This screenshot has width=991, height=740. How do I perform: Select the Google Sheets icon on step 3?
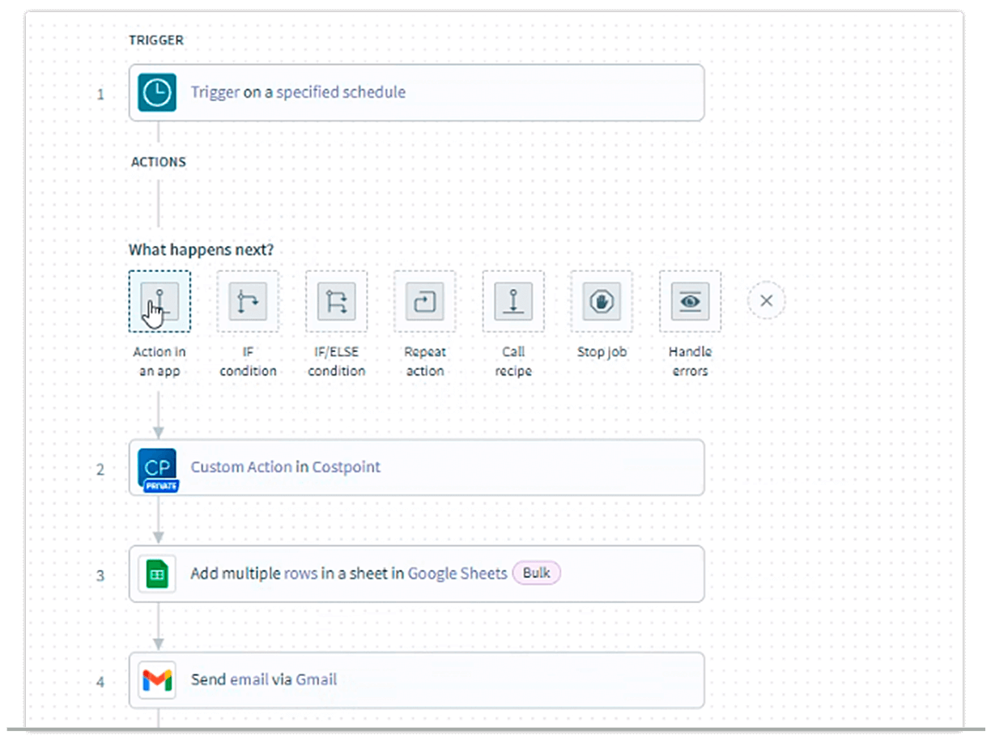pos(156,573)
